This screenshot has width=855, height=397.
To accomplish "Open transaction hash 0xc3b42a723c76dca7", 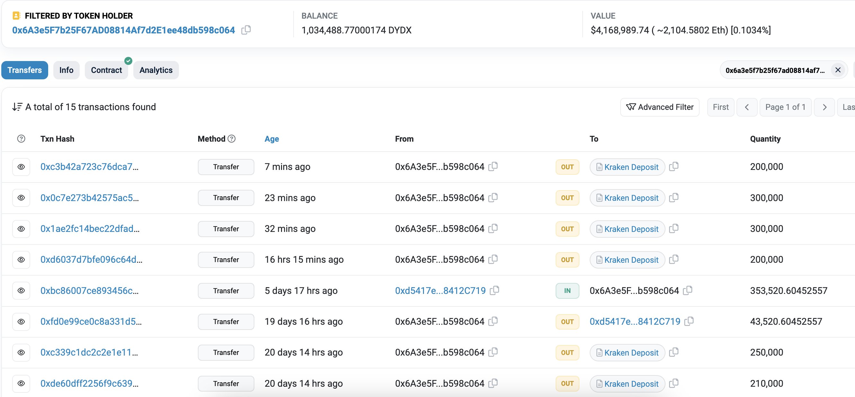I will pyautogui.click(x=89, y=167).
